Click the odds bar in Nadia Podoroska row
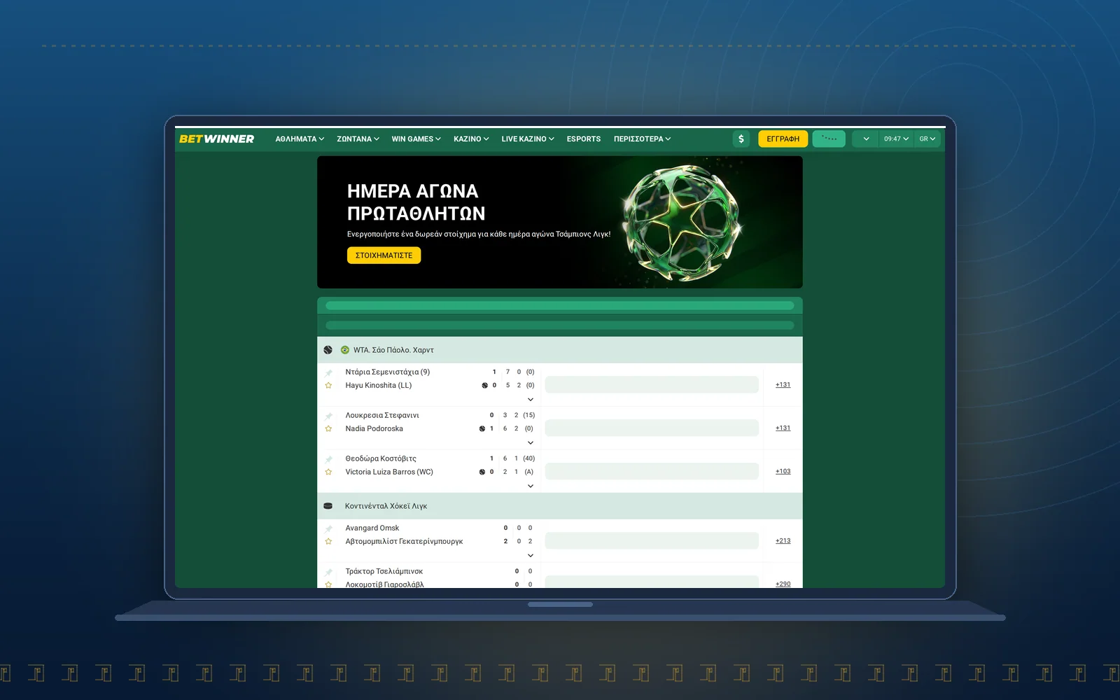 [652, 428]
